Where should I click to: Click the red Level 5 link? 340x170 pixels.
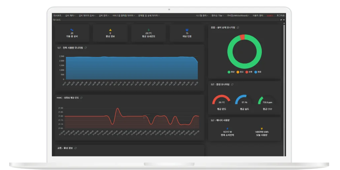[x=270, y=16]
